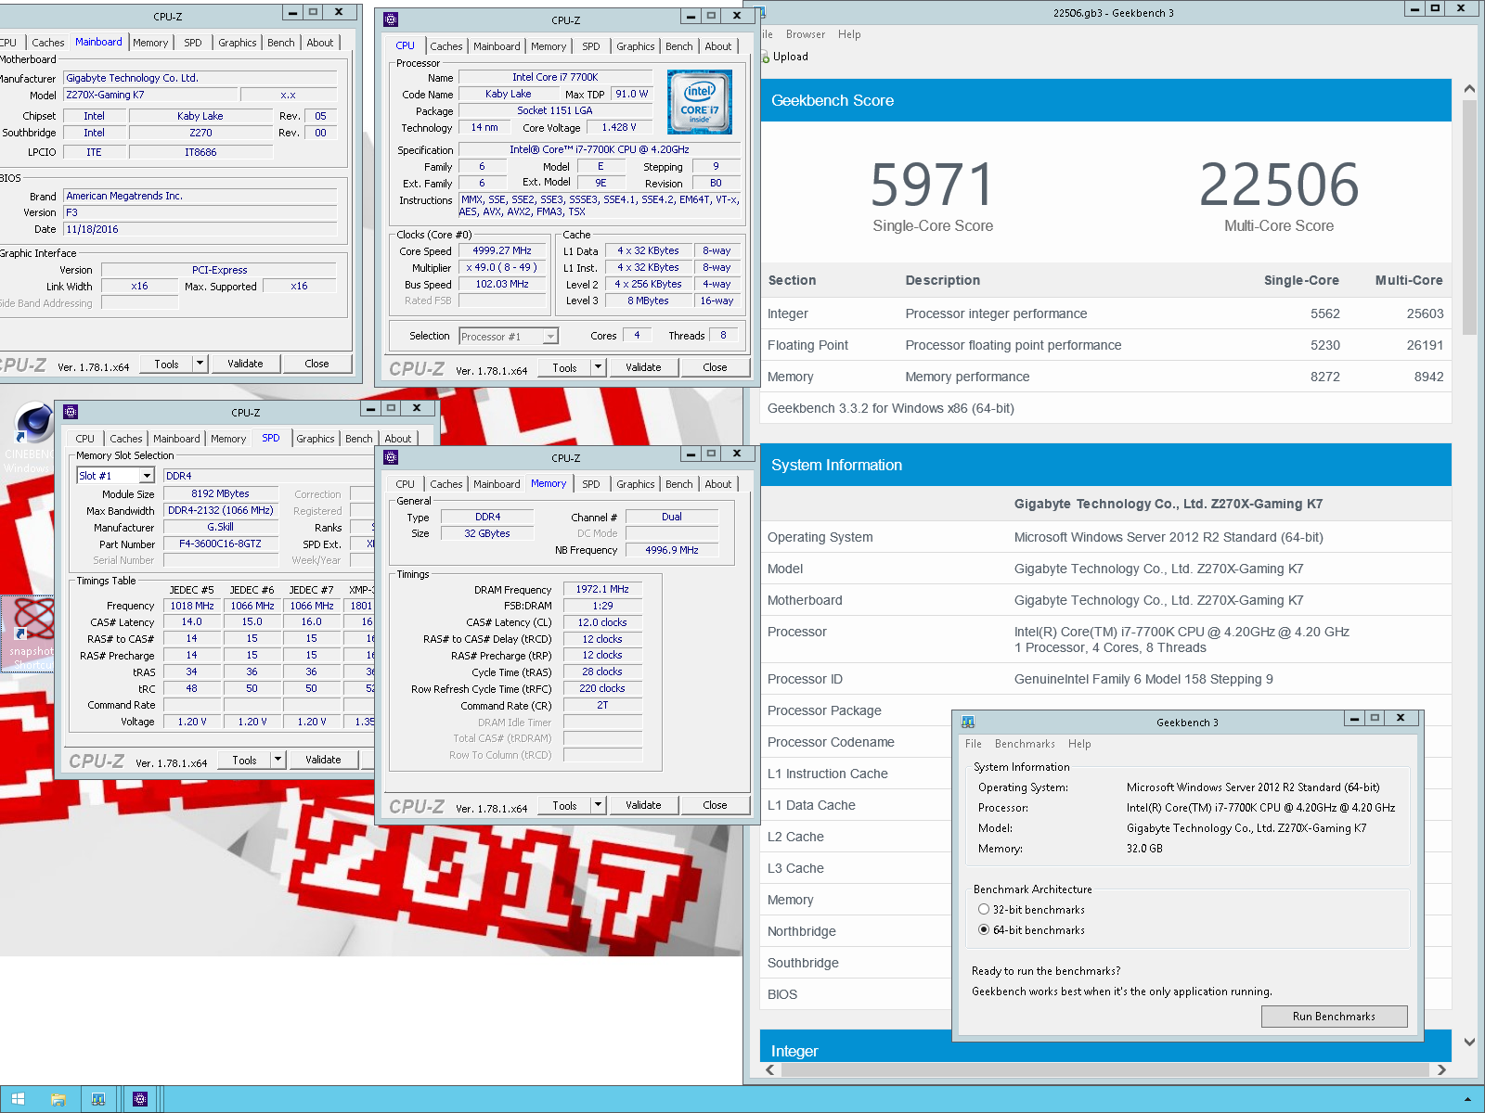1485x1113 pixels.
Task: Expand Tools arrow in CPU-Z Memory window
Action: tap(598, 805)
